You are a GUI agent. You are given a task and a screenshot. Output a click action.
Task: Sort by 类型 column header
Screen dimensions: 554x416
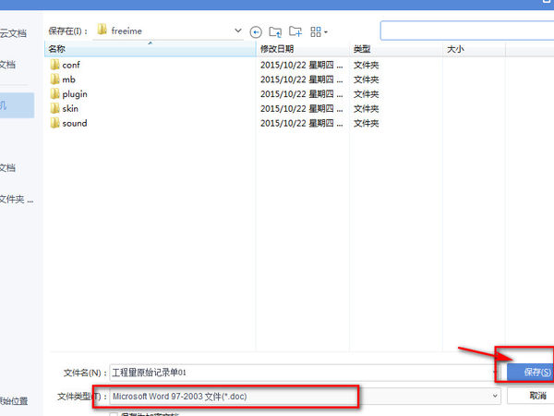pos(396,49)
